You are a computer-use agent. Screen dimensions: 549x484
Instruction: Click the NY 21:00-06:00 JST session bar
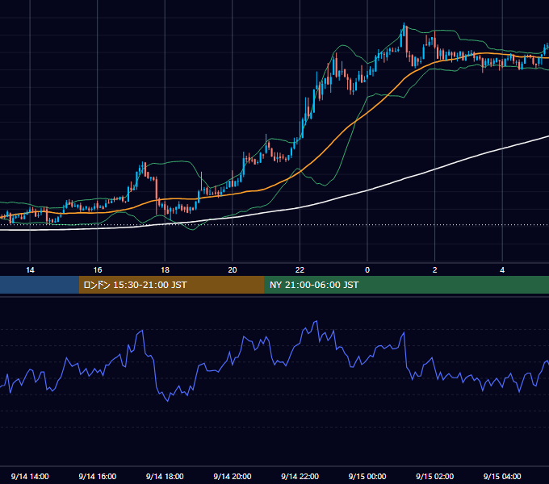click(x=406, y=285)
